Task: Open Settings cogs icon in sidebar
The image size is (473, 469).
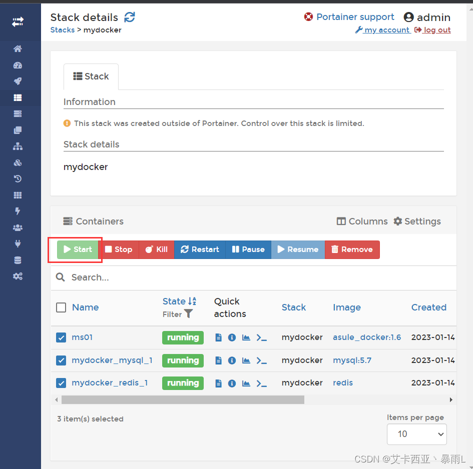Action: (x=18, y=276)
